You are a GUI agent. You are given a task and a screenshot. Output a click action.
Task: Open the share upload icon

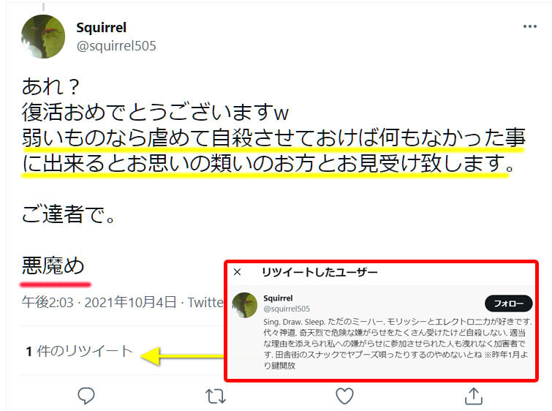[x=474, y=396]
